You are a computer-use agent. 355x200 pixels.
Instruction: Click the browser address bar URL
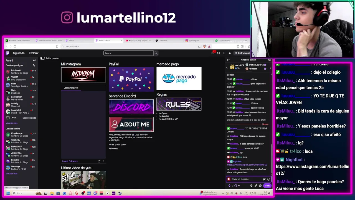(x=72, y=46)
